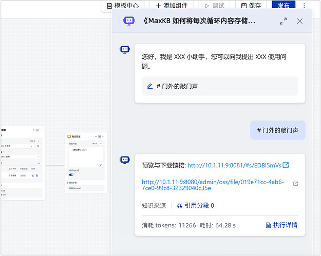Click the run icon on left node header
The height and width of the screenshot is (256, 321).
coord(37,130)
